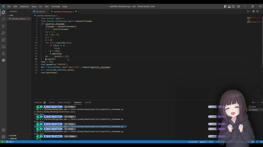Open the File menu
This screenshot has height=147, width=263.
click(9, 7)
